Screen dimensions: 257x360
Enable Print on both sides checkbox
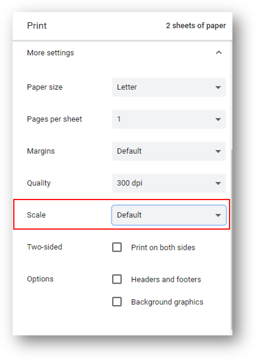click(x=117, y=247)
